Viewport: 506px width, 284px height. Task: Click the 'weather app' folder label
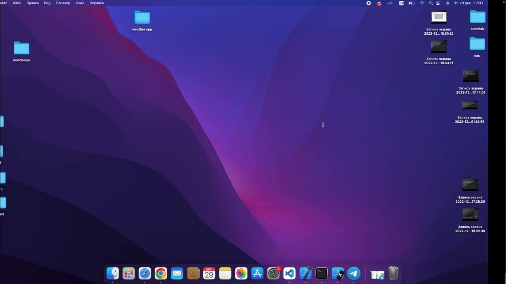pyautogui.click(x=142, y=30)
